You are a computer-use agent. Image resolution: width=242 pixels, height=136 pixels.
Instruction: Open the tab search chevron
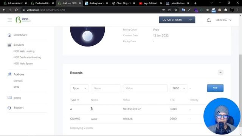click(x=212, y=3)
